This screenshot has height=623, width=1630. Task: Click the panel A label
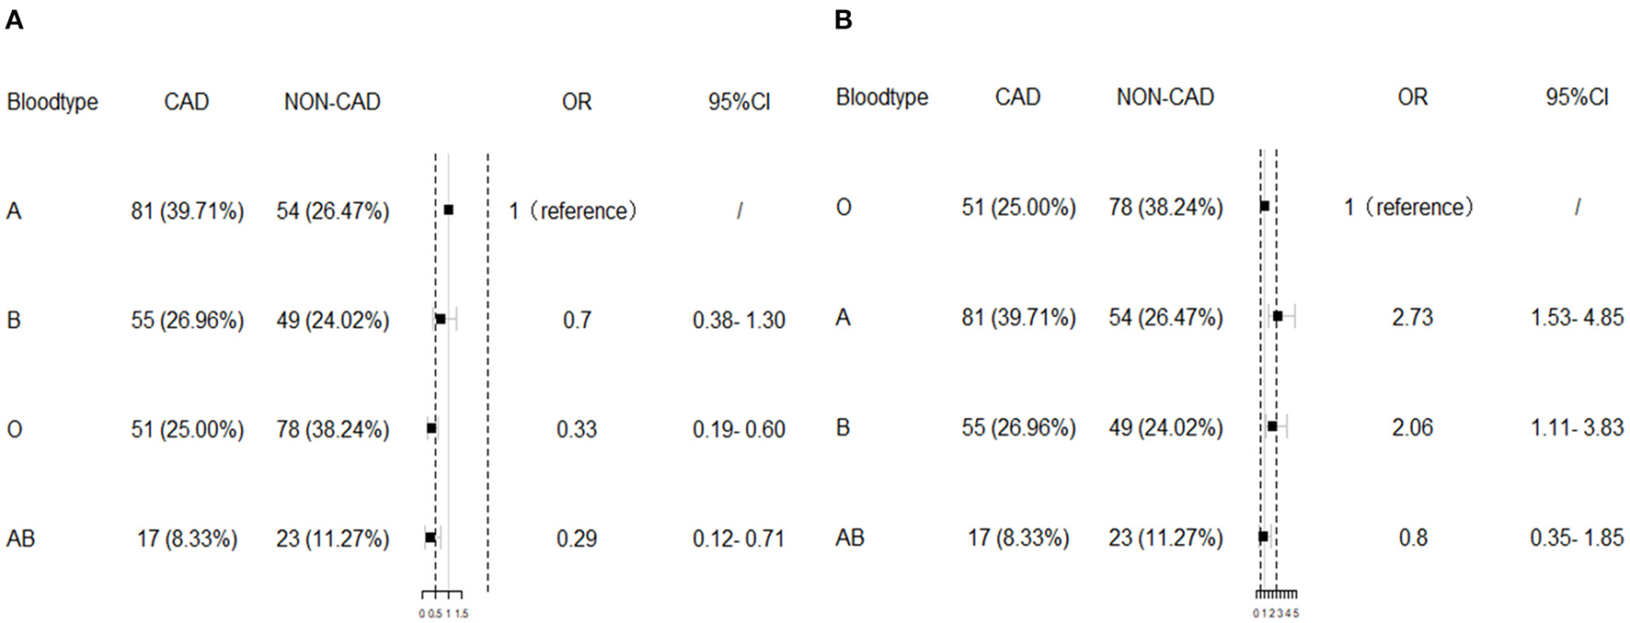pos(14,19)
